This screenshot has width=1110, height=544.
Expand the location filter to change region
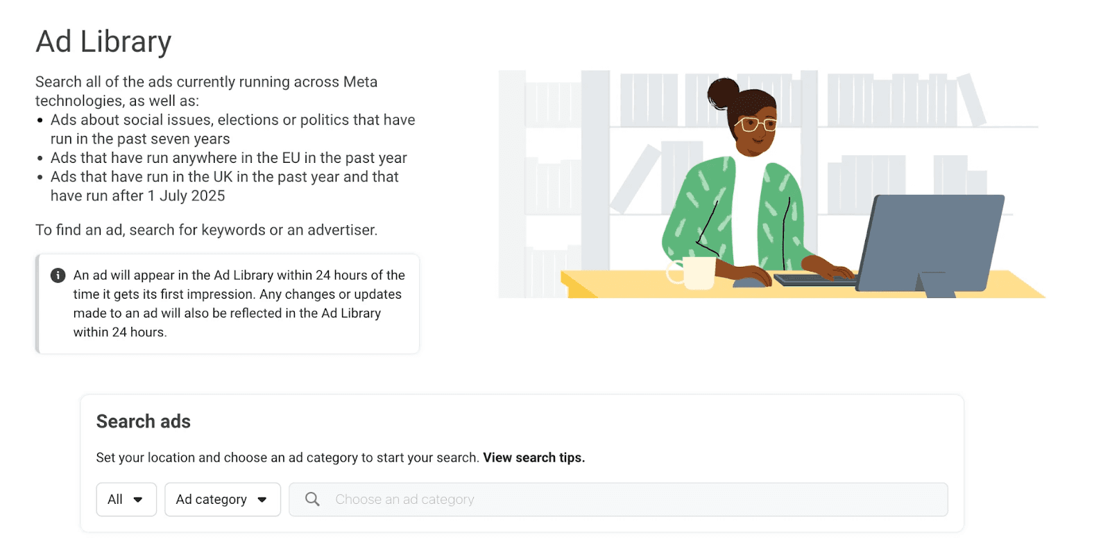pyautogui.click(x=126, y=499)
